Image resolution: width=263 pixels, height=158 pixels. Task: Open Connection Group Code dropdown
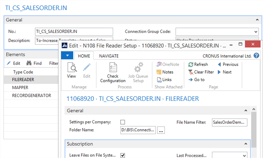pos(256,32)
